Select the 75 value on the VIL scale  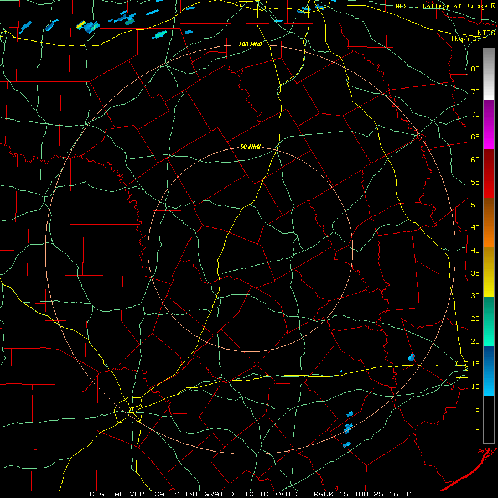[475, 92]
